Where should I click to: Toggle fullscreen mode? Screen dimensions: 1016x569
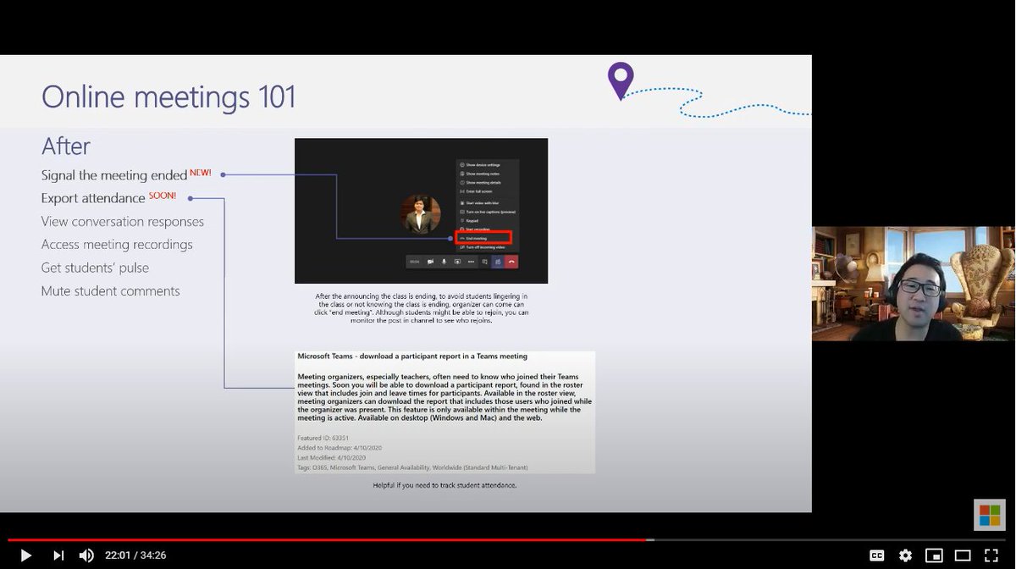click(991, 555)
